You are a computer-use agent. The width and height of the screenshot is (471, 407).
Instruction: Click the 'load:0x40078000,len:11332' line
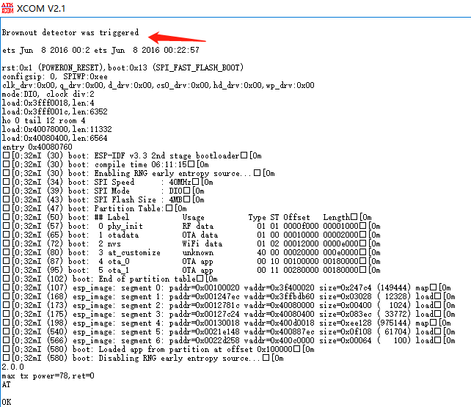point(56,129)
